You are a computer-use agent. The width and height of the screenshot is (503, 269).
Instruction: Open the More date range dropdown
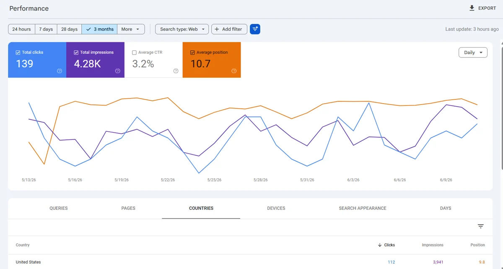(131, 29)
